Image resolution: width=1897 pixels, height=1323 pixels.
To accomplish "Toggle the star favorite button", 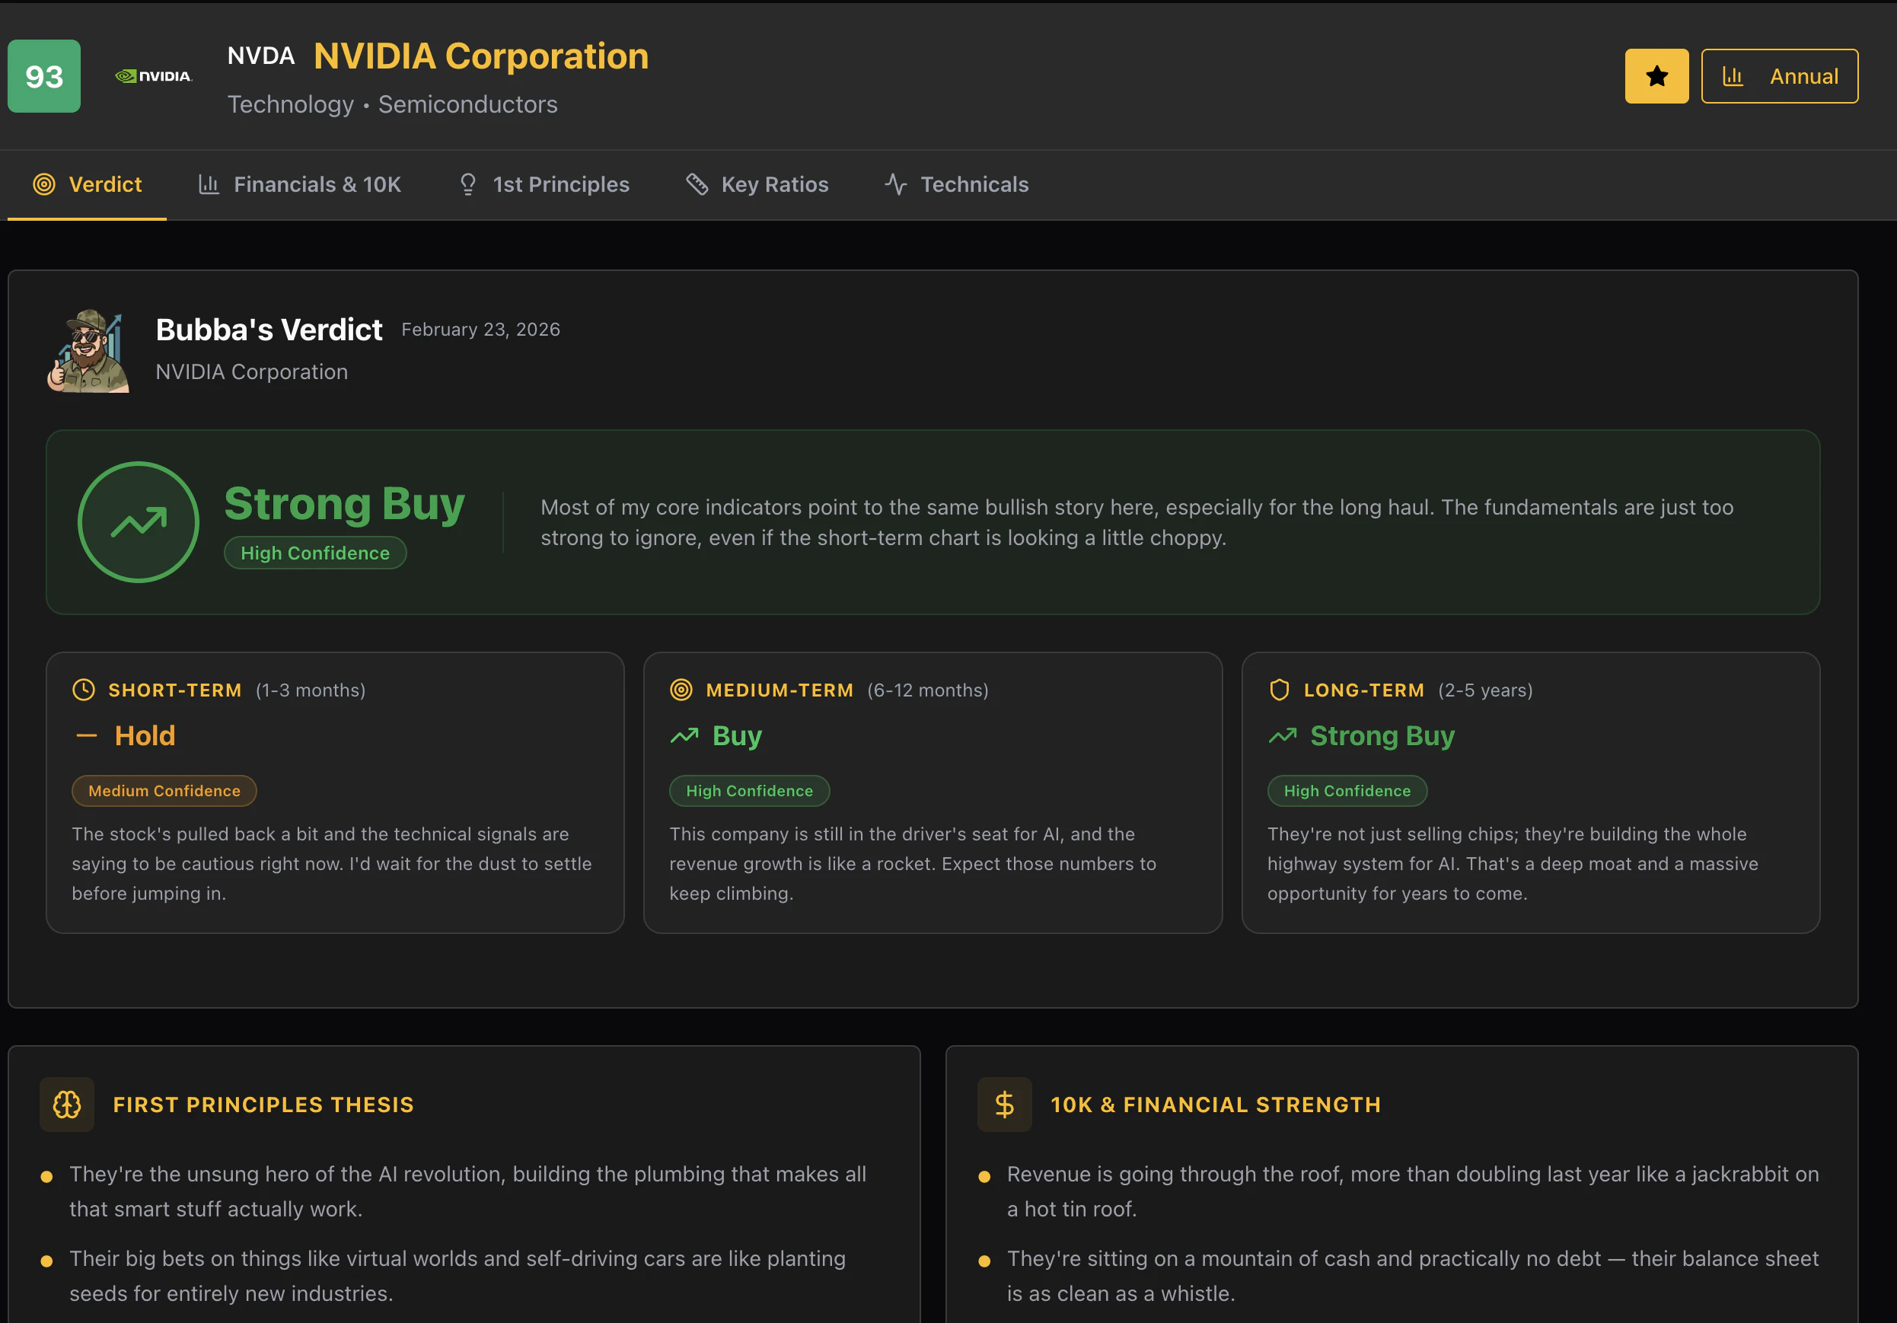I will [1656, 76].
